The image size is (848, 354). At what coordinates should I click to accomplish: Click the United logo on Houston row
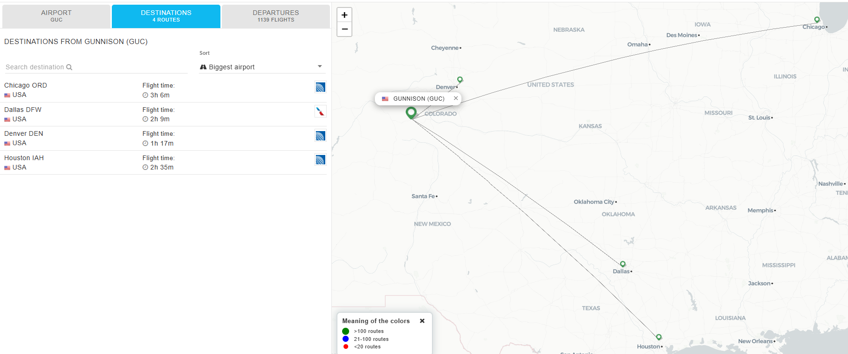pyautogui.click(x=320, y=160)
